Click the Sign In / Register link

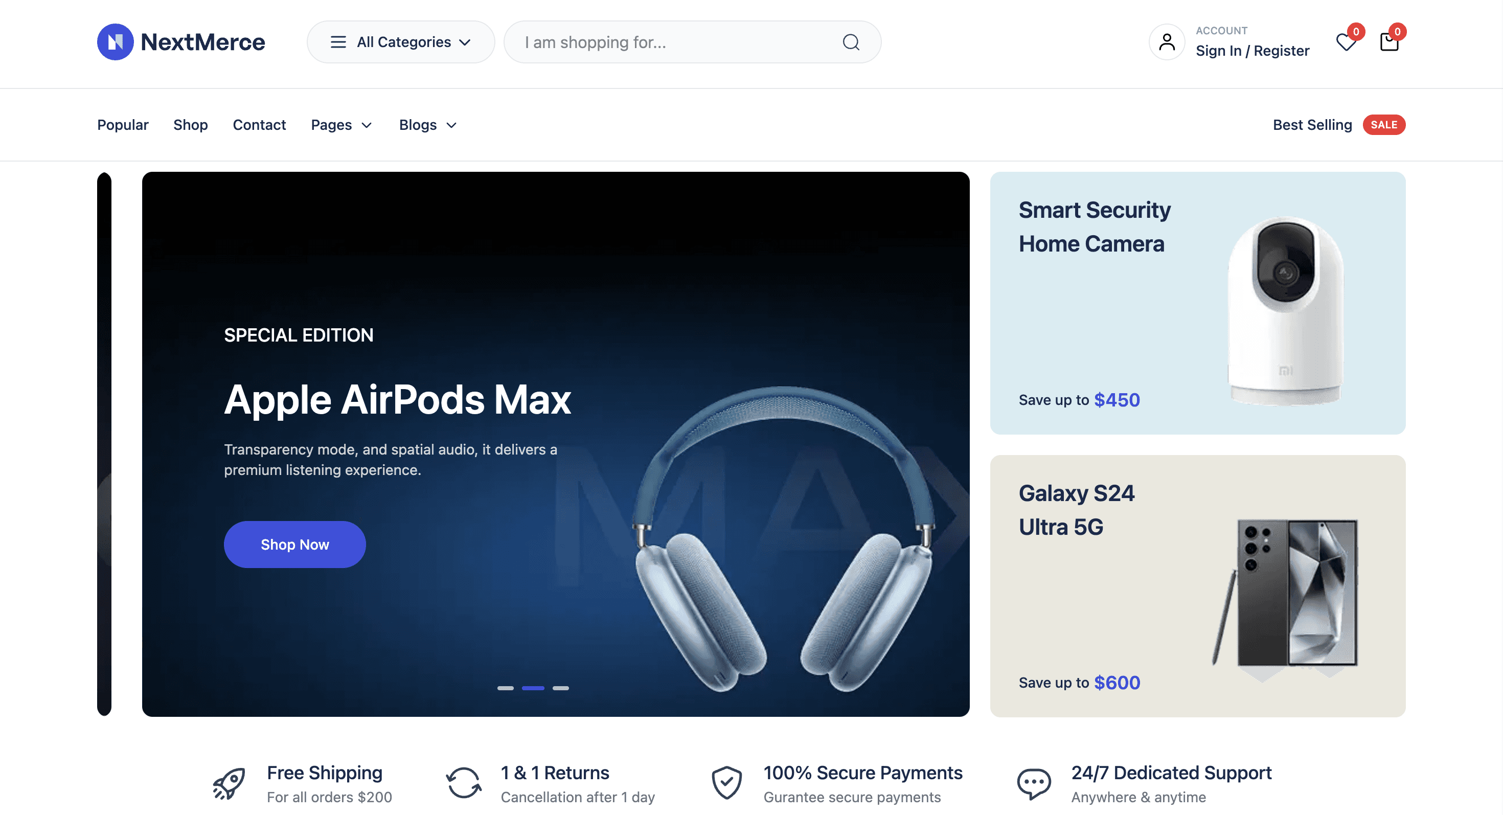pyautogui.click(x=1252, y=51)
